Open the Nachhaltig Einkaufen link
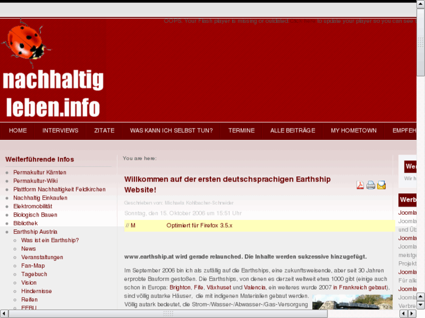425x318 pixels. click(x=40, y=198)
